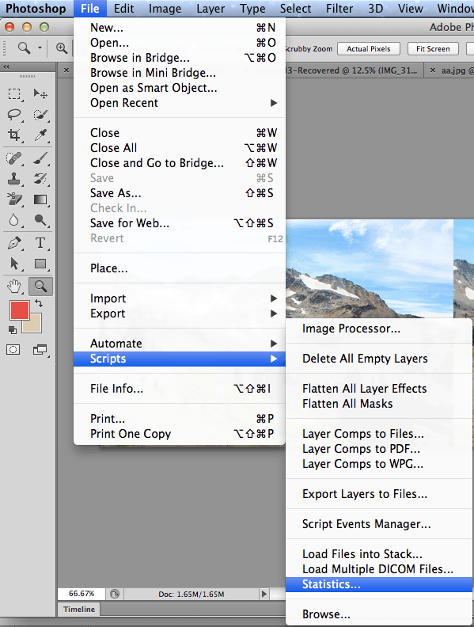
Task: Open the Photoshop application menu
Action: tap(36, 9)
